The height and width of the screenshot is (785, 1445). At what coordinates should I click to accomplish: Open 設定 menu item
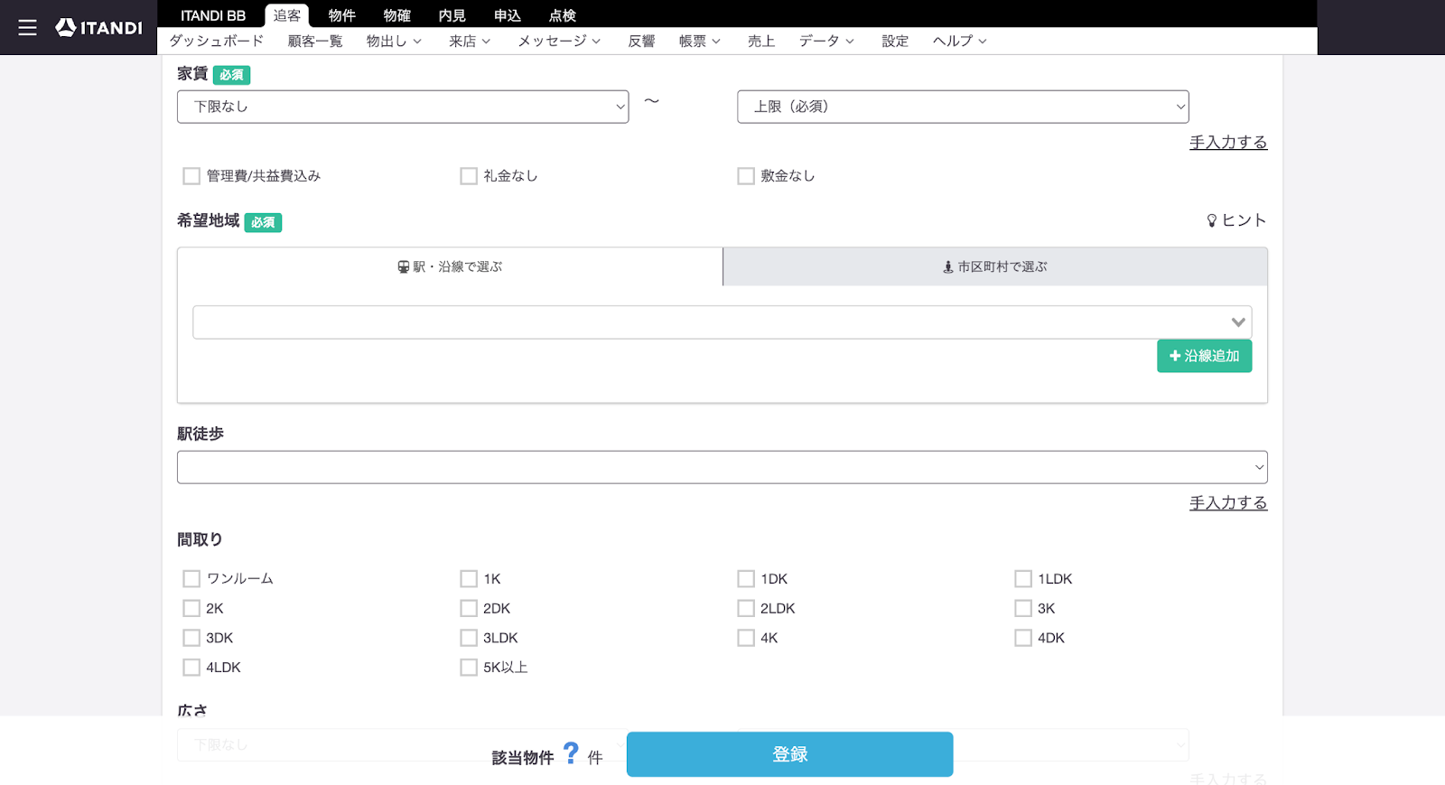point(895,42)
